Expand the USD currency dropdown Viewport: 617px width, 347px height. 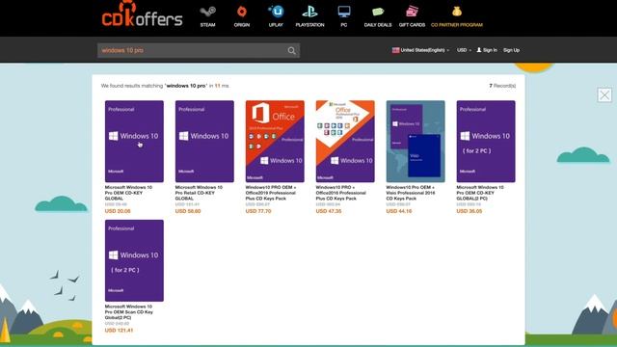coord(464,50)
